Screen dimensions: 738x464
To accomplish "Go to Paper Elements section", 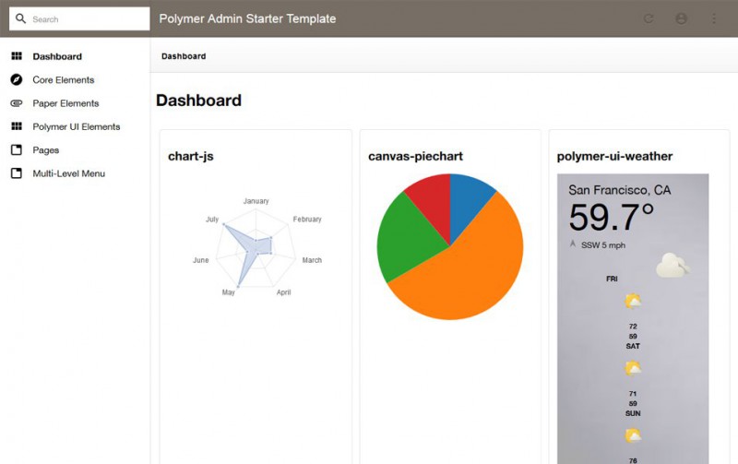I will tap(65, 103).
